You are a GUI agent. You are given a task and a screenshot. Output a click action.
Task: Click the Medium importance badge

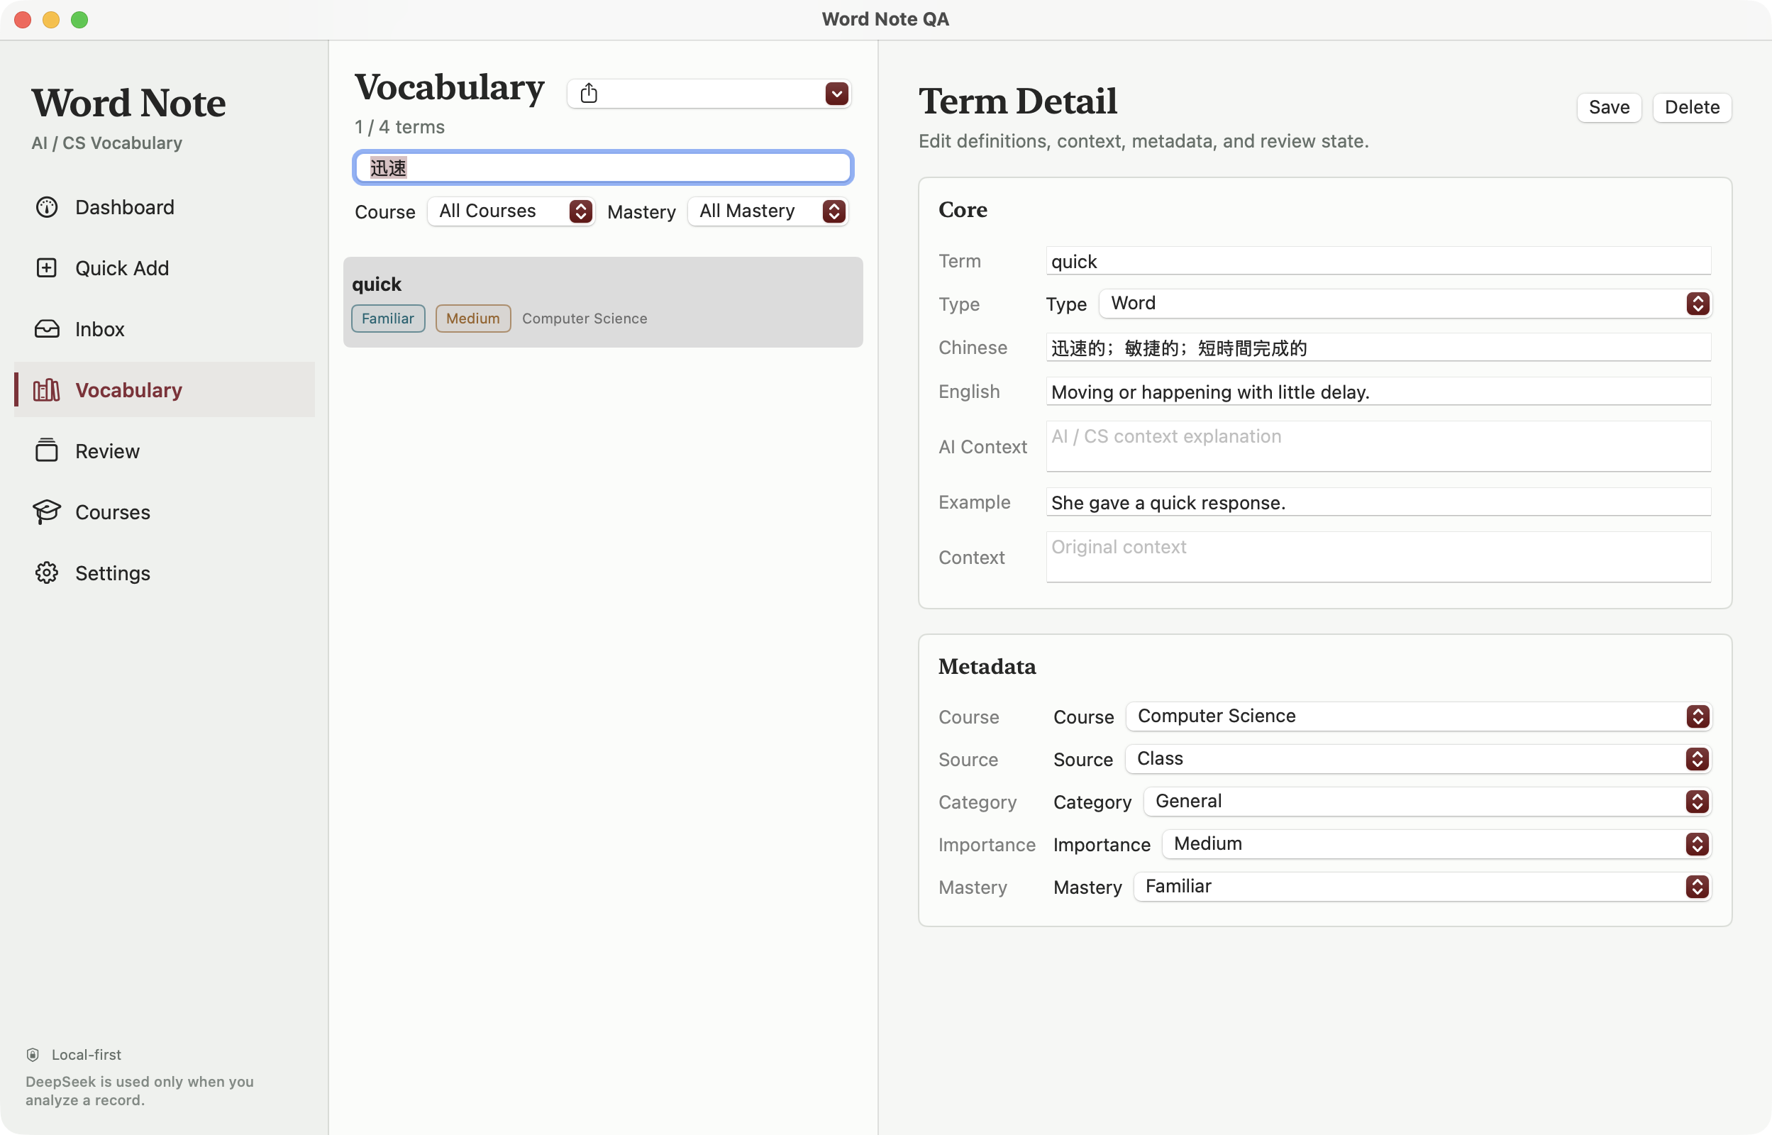(473, 319)
